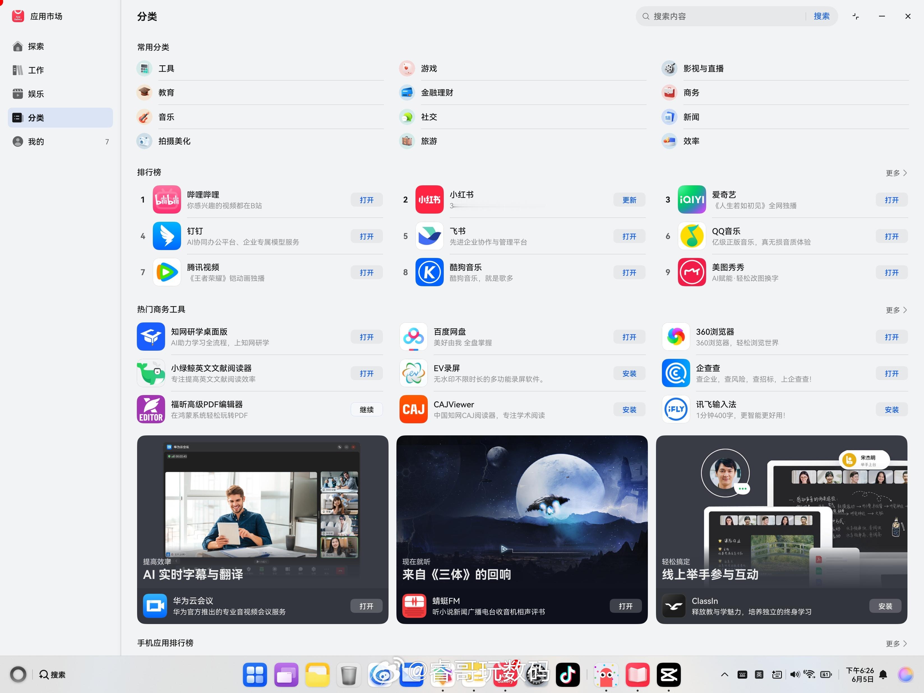The width and height of the screenshot is (924, 693).
Task: Toggle the 英 input method indicator
Action: pyautogui.click(x=759, y=674)
